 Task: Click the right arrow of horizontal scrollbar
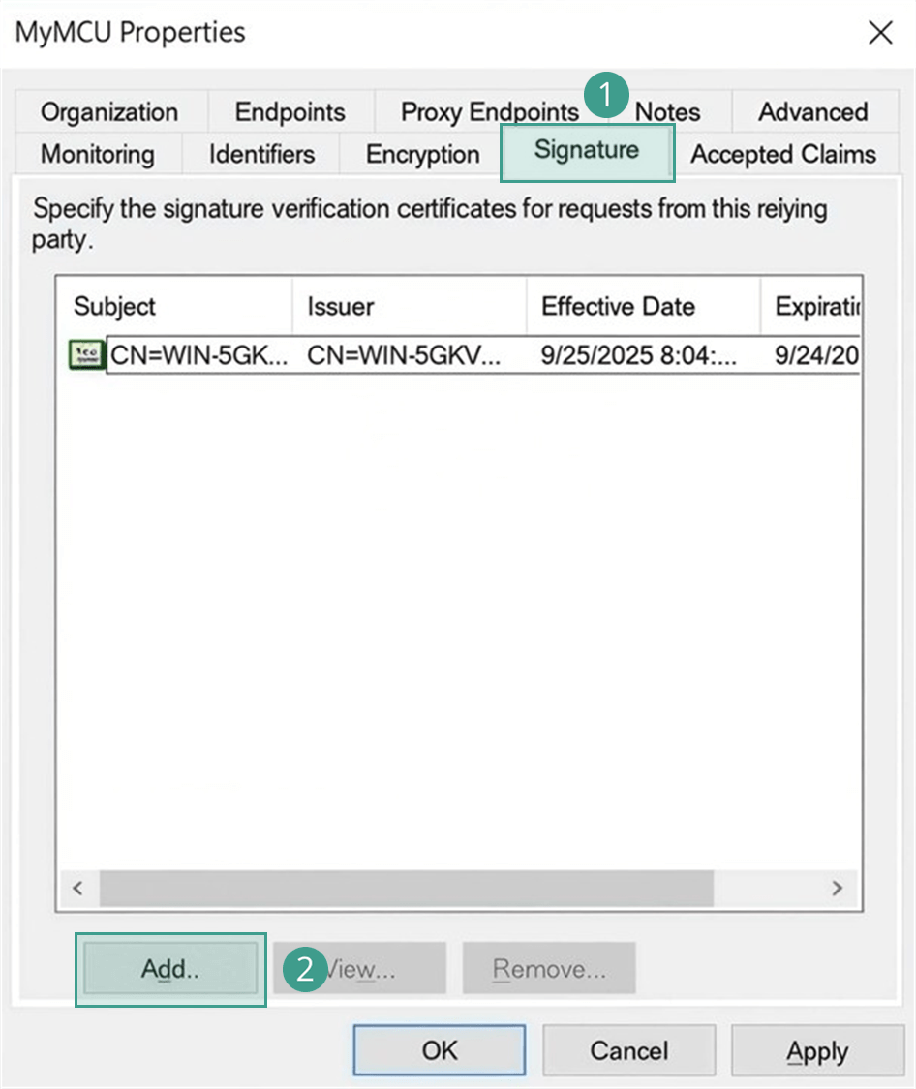(838, 888)
